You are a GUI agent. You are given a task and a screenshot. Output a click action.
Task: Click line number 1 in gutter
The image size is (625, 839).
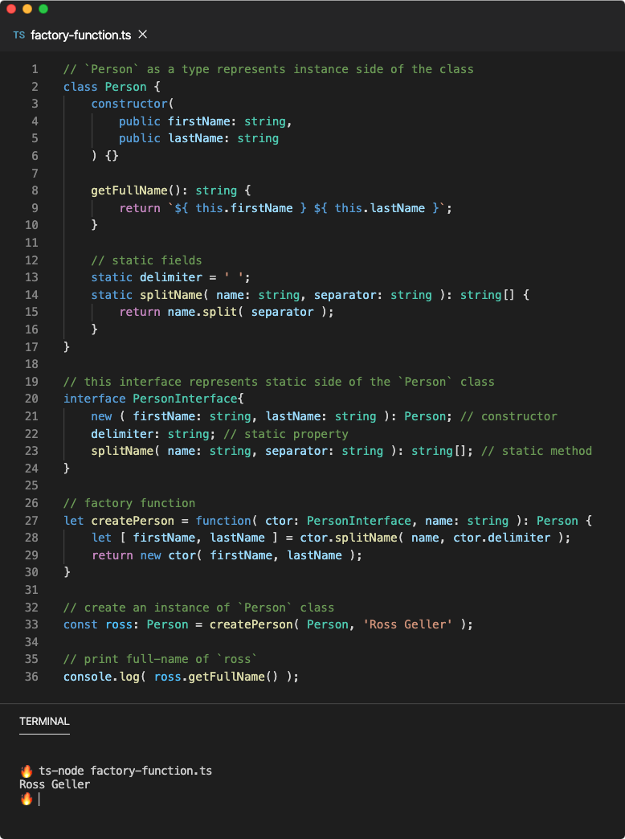tap(35, 69)
